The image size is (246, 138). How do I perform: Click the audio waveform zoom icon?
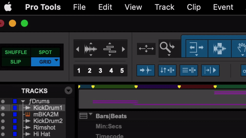pyautogui.click(x=91, y=49)
